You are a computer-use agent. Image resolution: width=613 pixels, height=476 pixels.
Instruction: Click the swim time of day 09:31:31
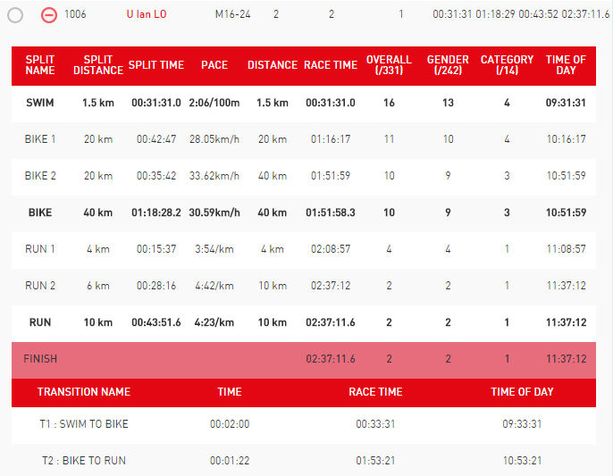click(566, 103)
